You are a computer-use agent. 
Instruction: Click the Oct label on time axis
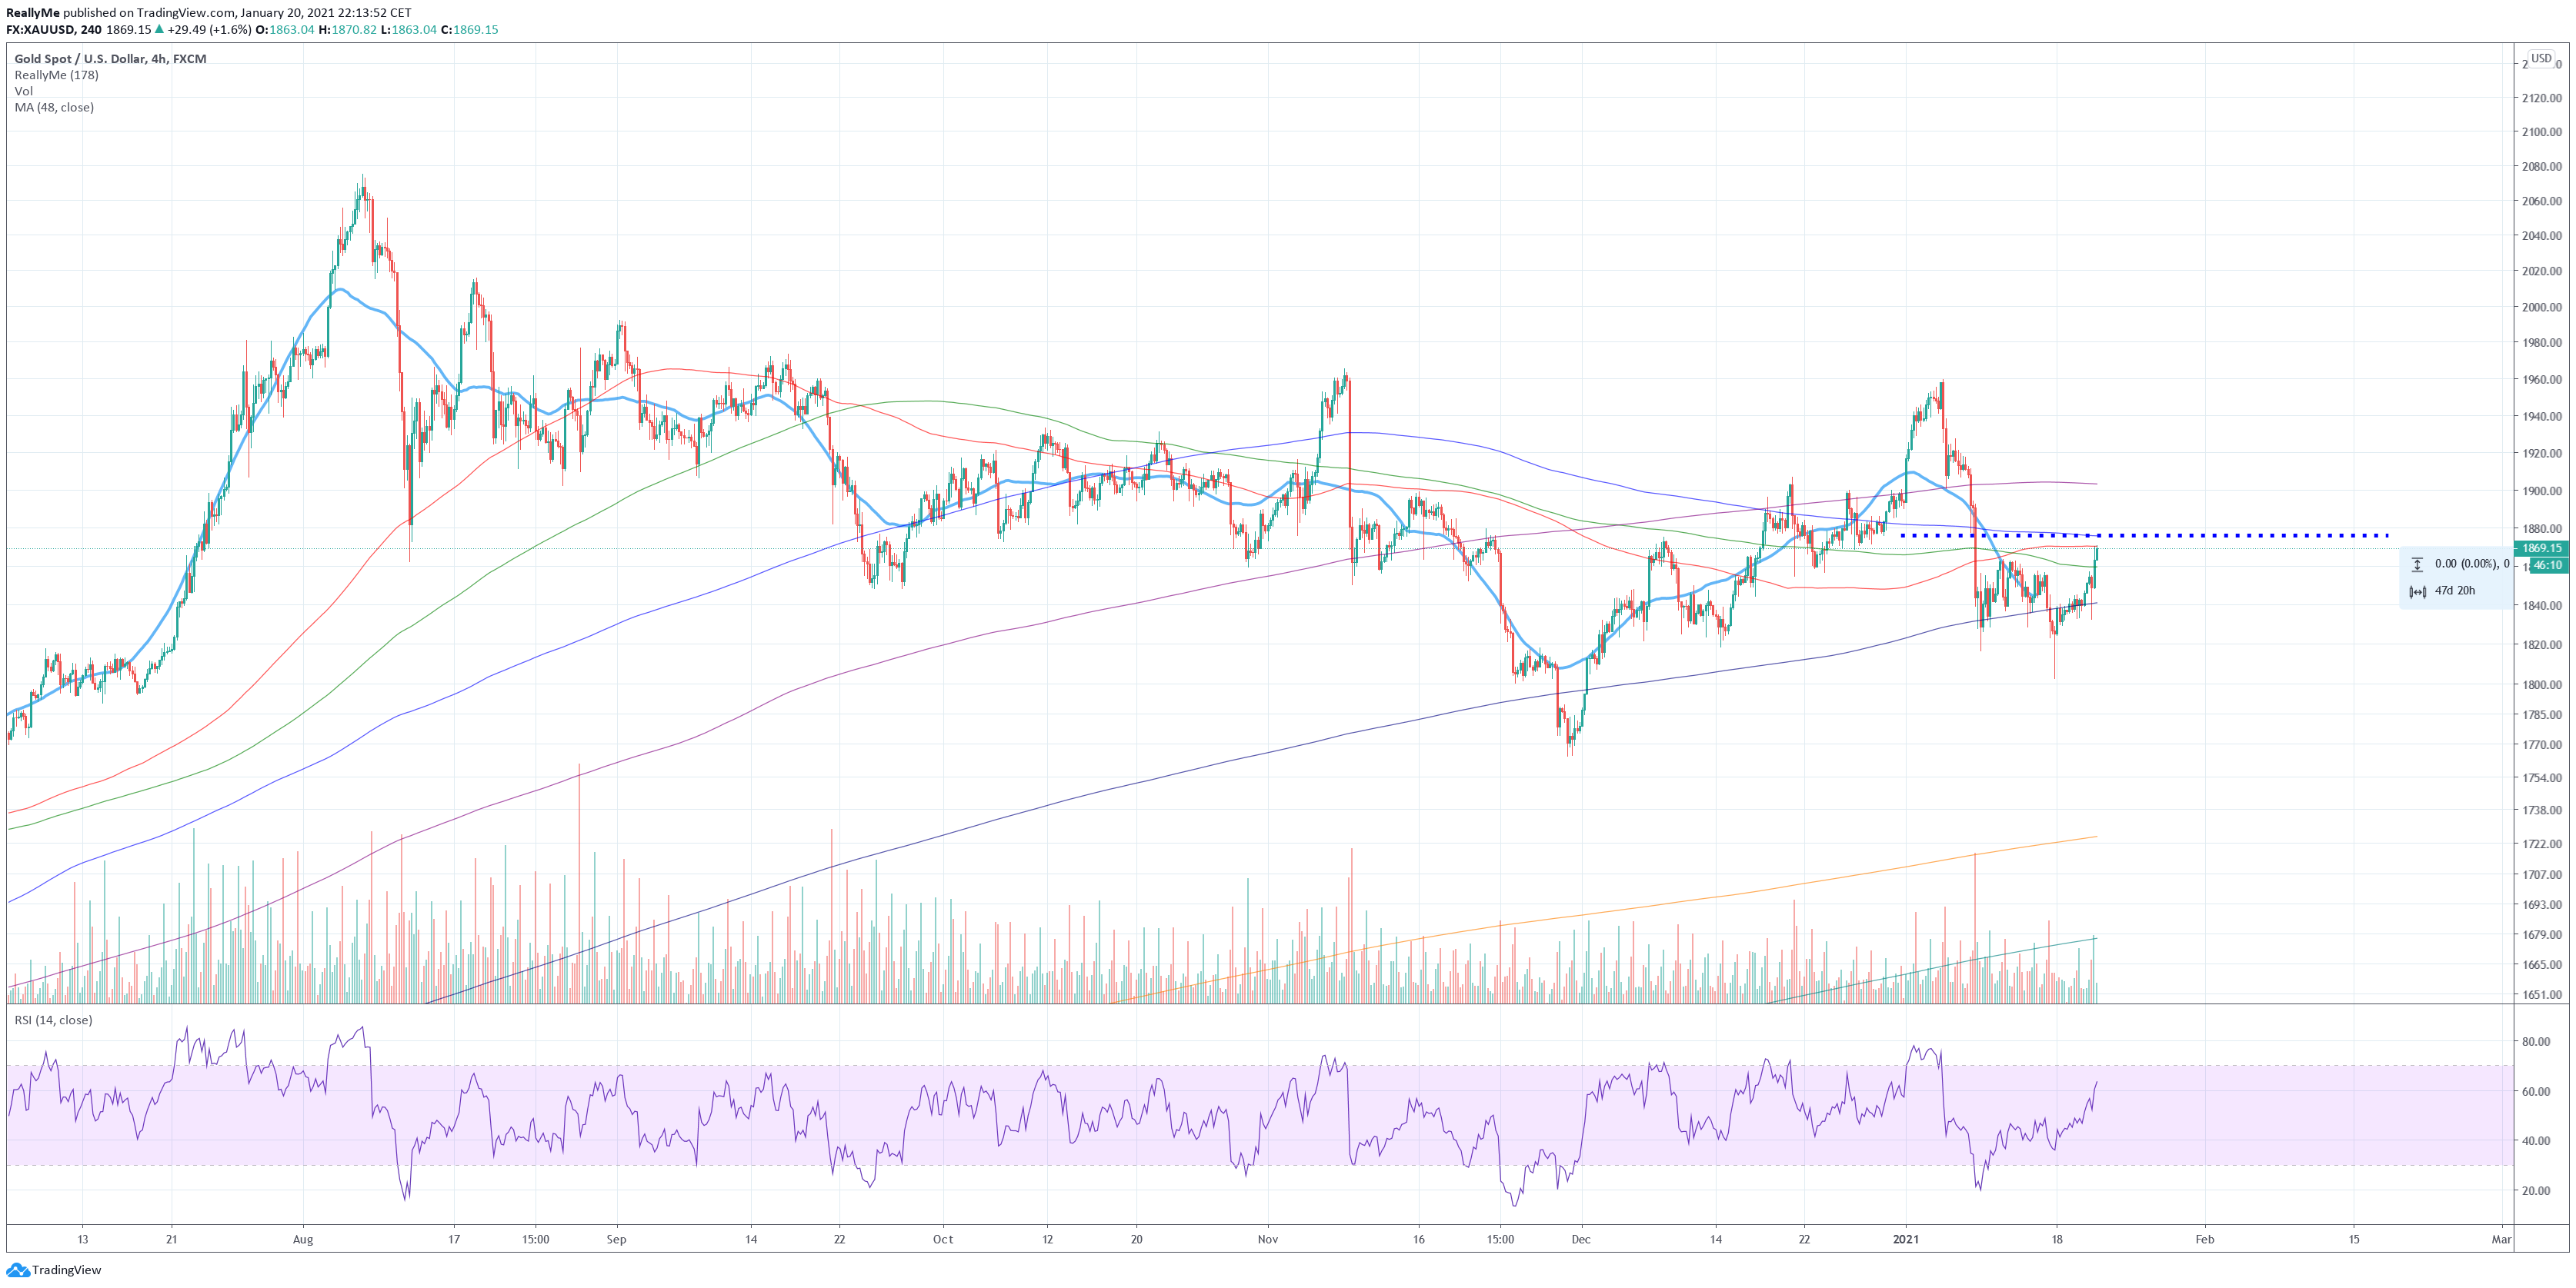pos(943,1239)
